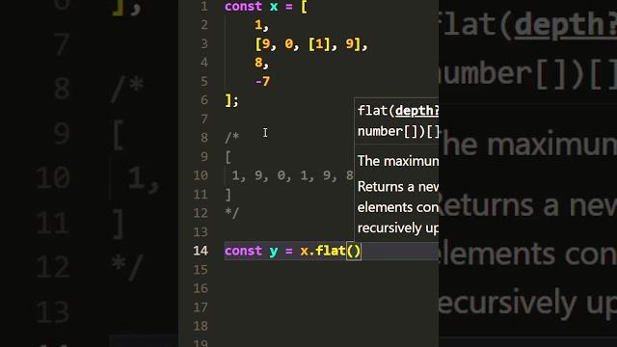Image resolution: width=617 pixels, height=347 pixels.
Task: Click the 'Returns a new' tooltip line
Action: pyautogui.click(x=398, y=186)
